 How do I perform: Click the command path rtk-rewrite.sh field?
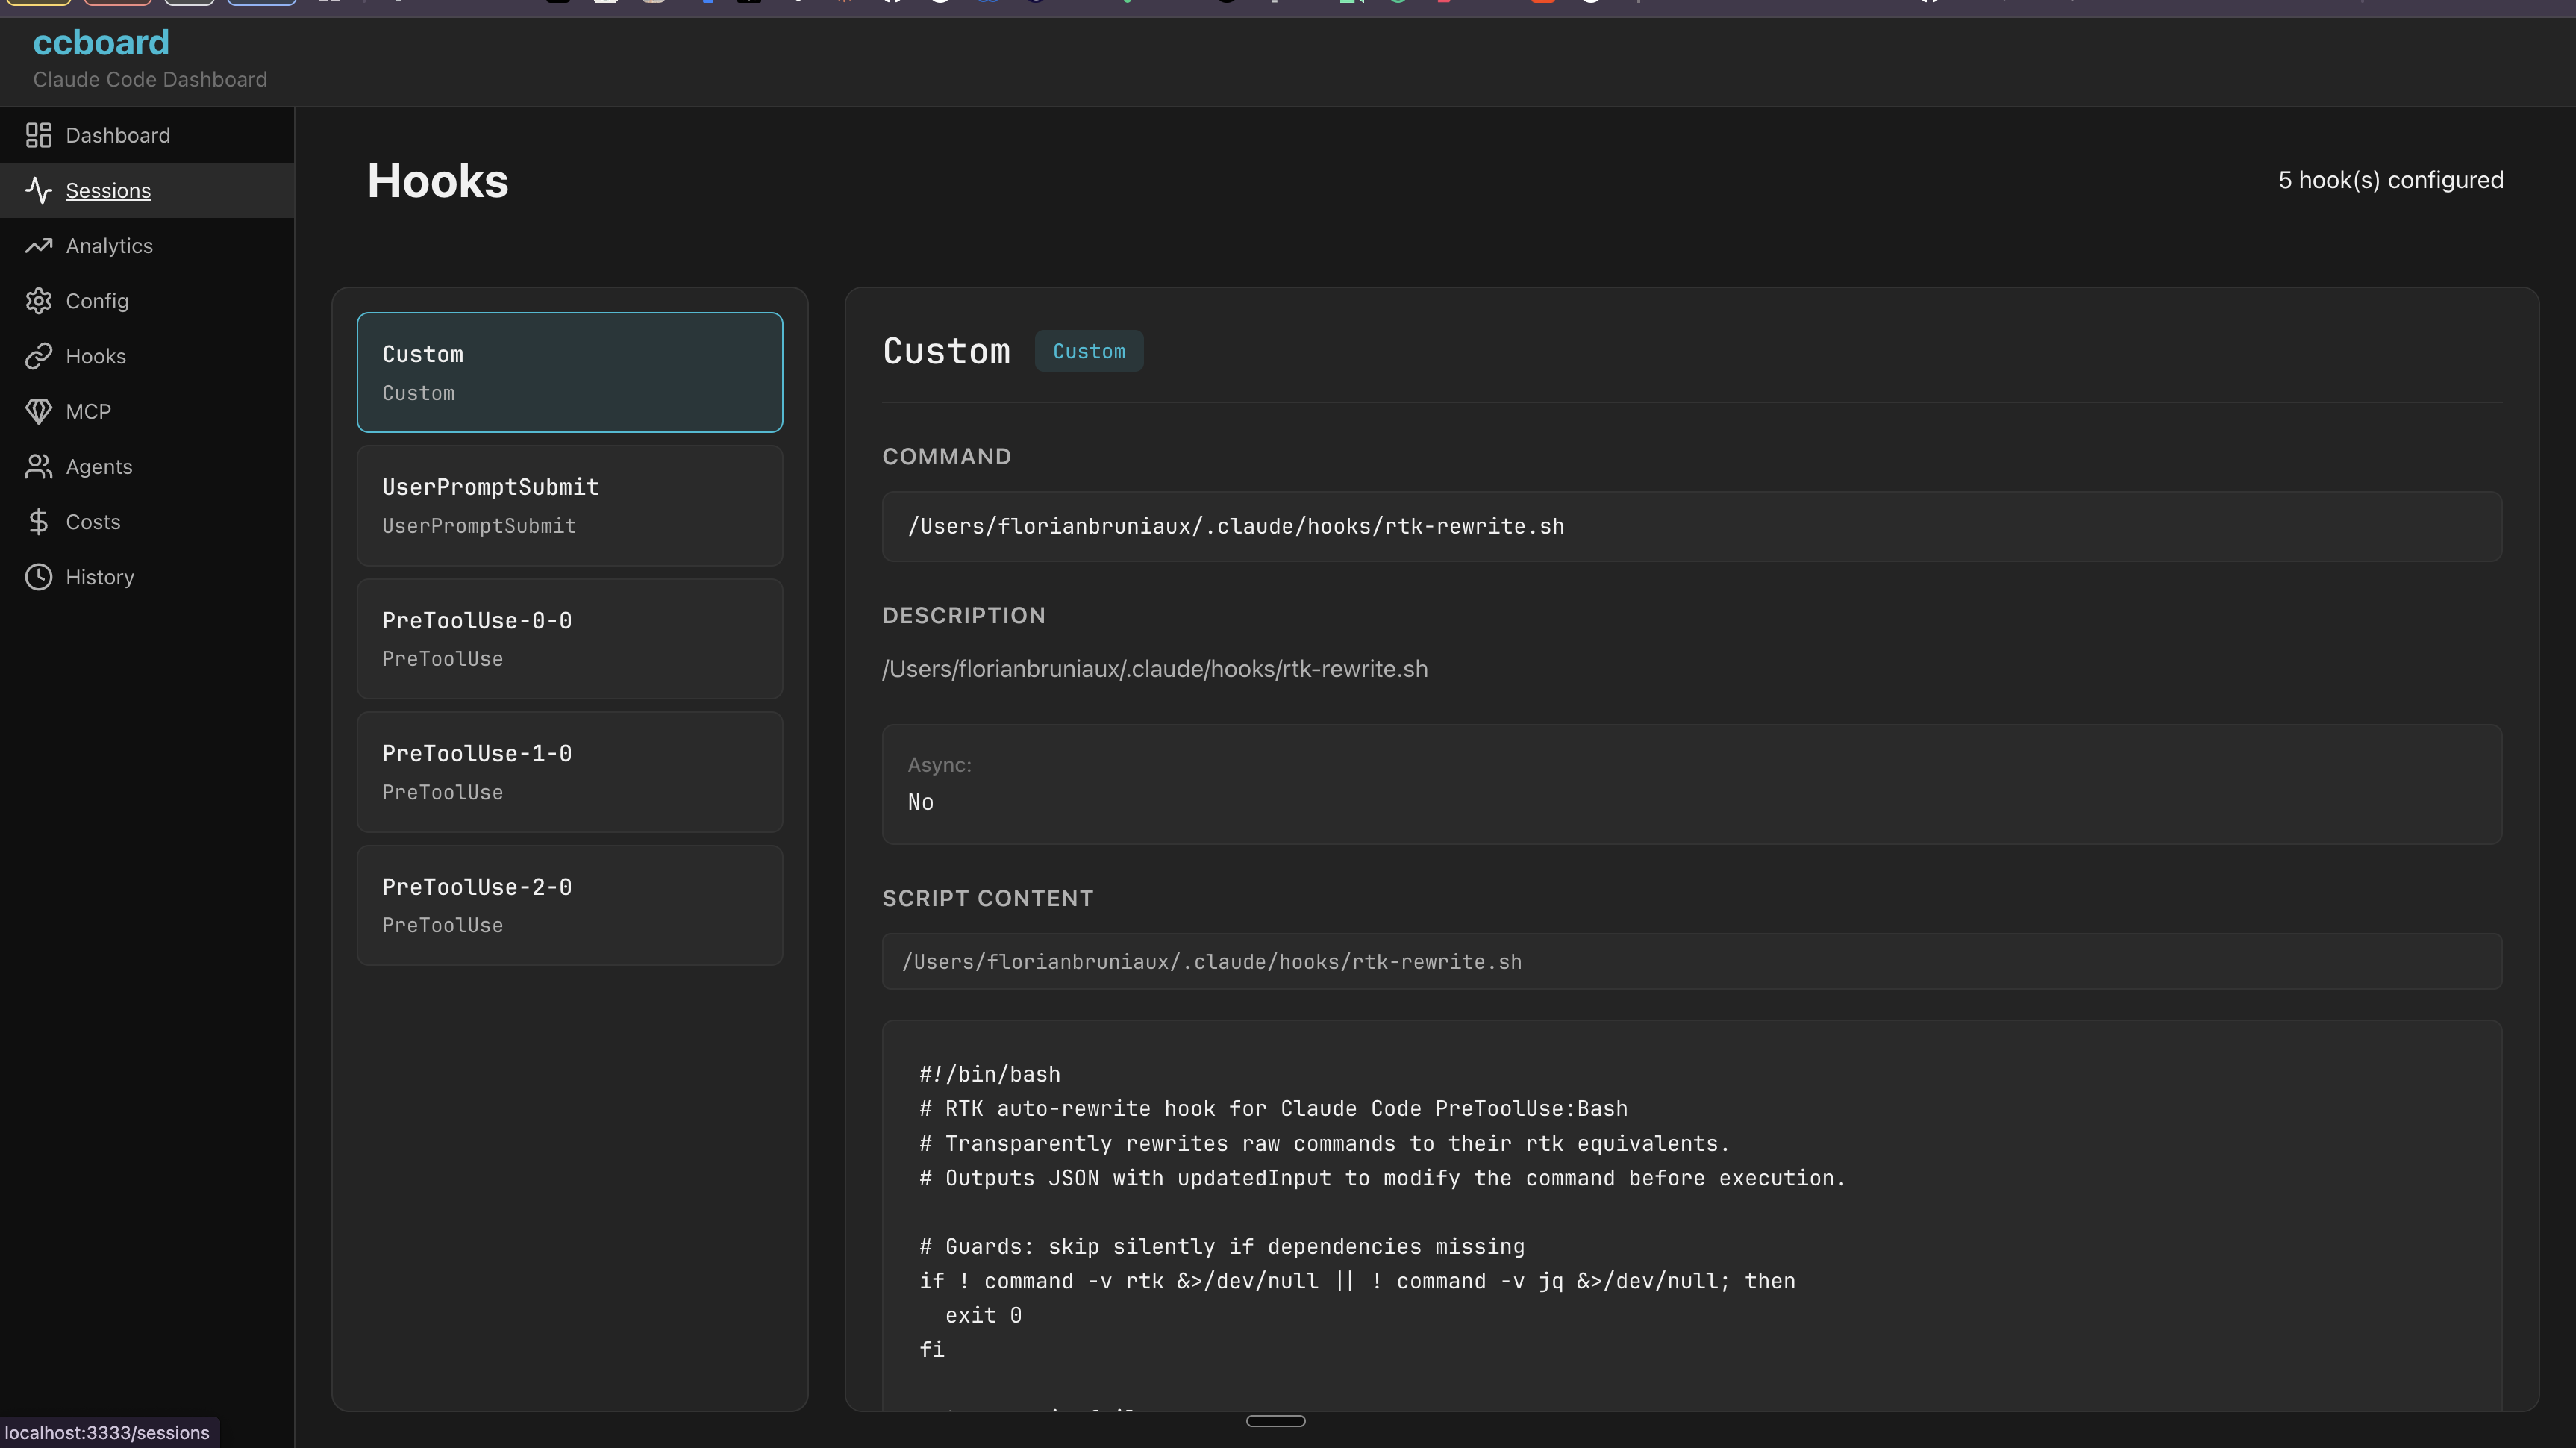coord(1690,526)
